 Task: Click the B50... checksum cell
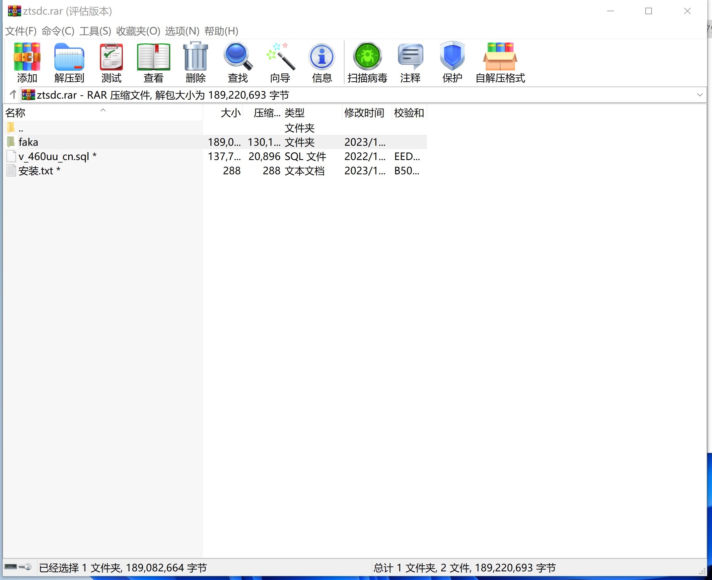click(x=406, y=171)
